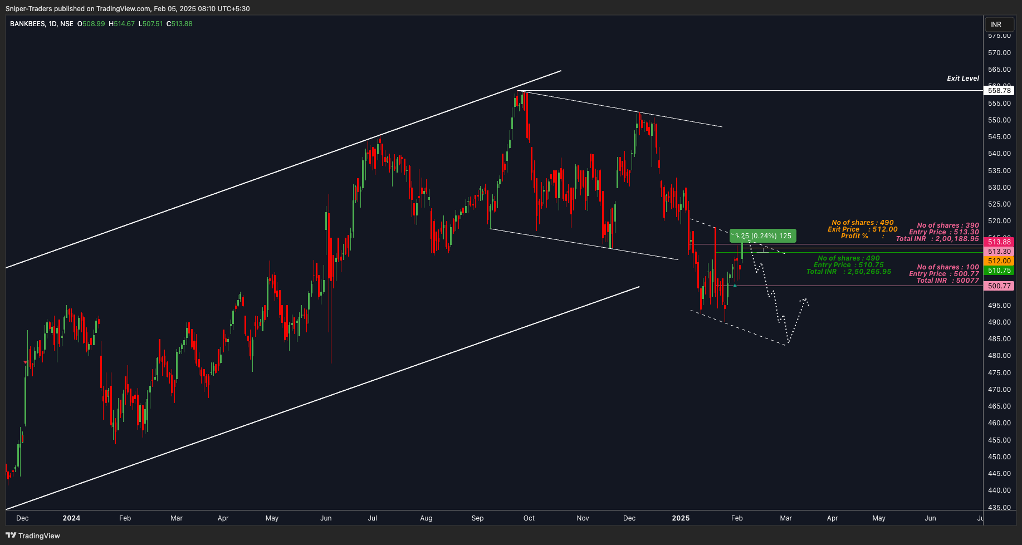Click the 570.00 price axis label

(999, 53)
